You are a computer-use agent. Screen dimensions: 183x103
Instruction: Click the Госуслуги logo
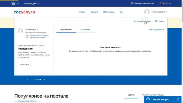(x=25, y=12)
